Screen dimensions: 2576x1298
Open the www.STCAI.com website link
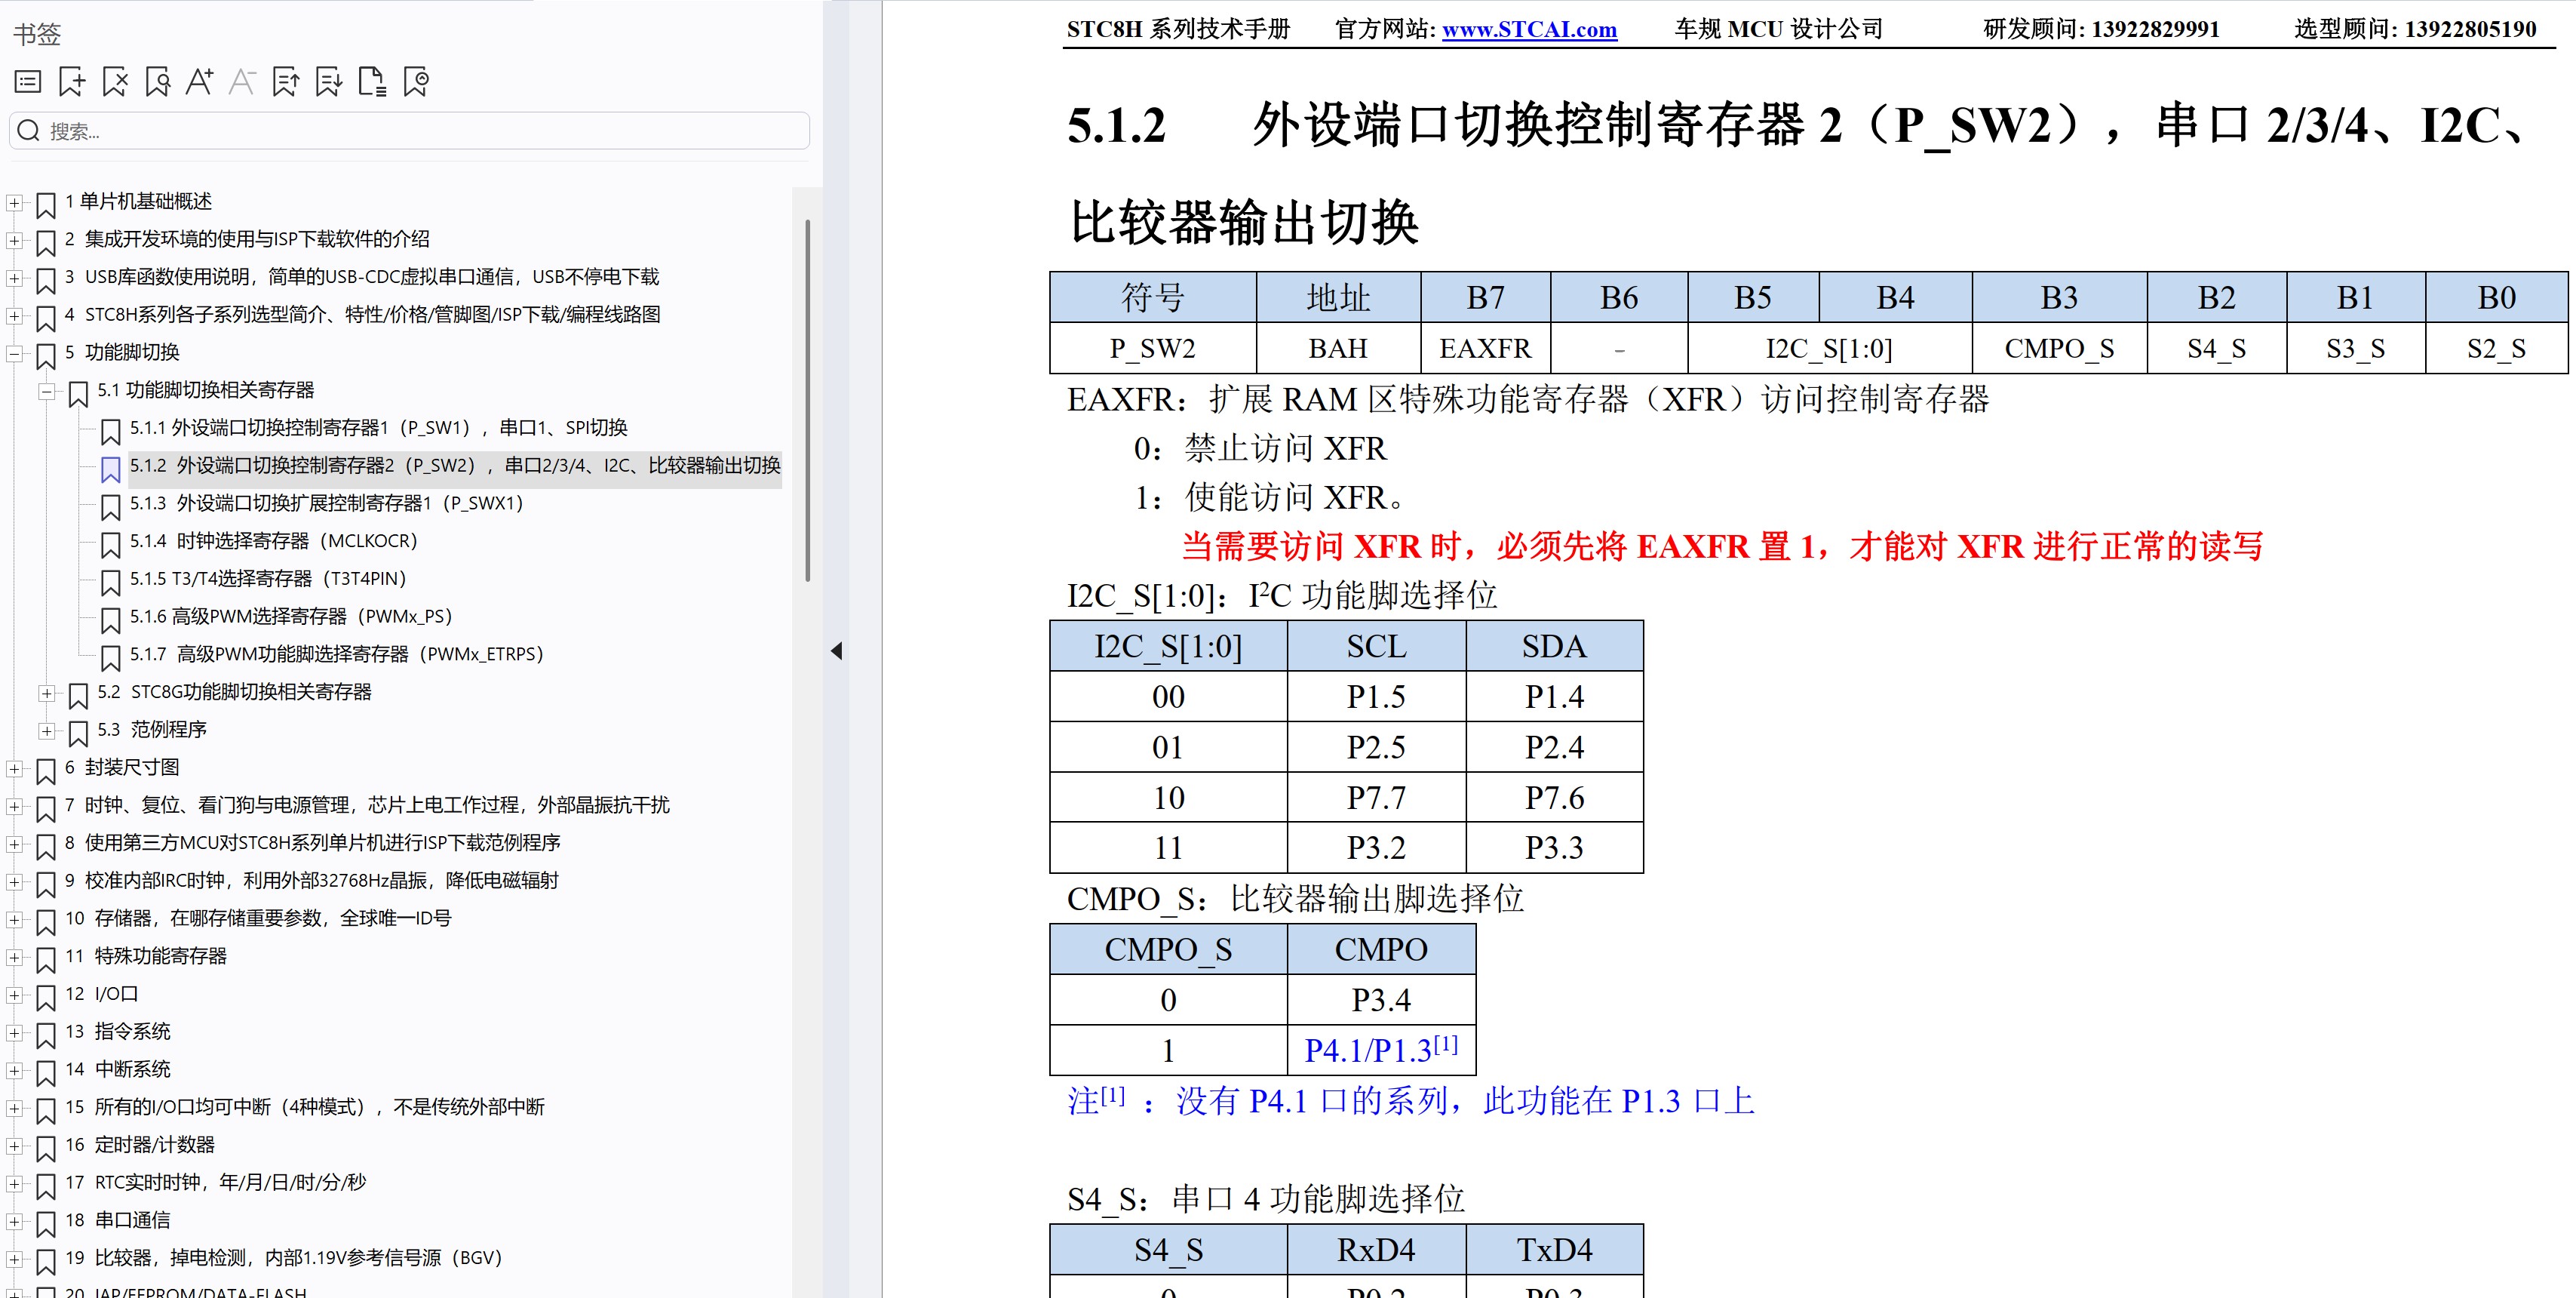pyautogui.click(x=1529, y=29)
